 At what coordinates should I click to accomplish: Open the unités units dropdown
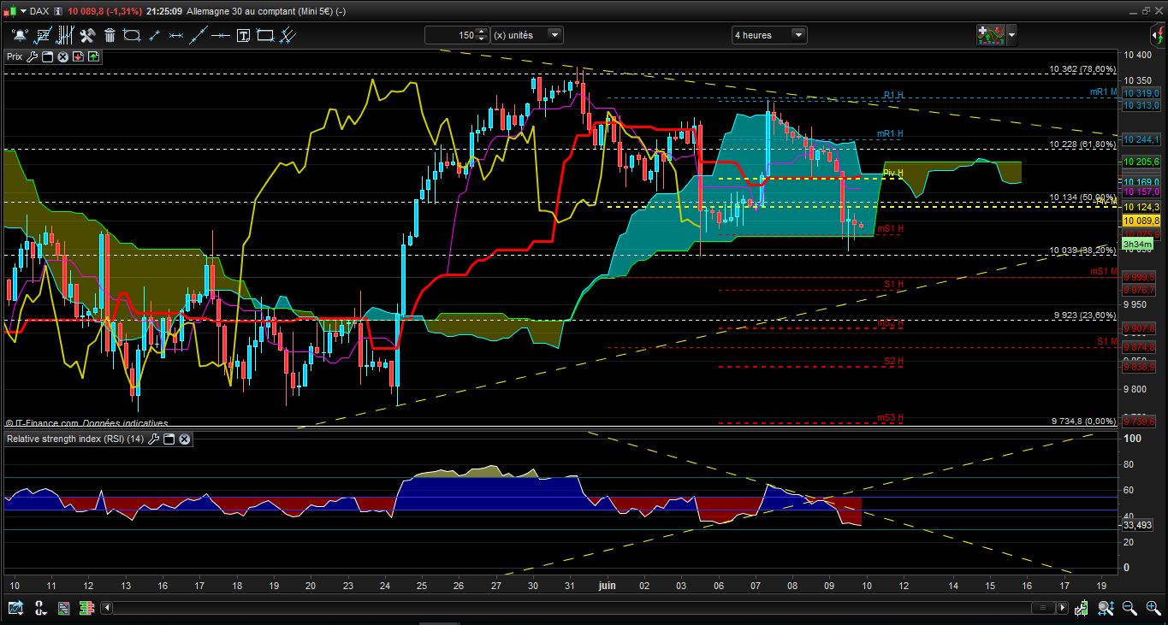coord(555,35)
